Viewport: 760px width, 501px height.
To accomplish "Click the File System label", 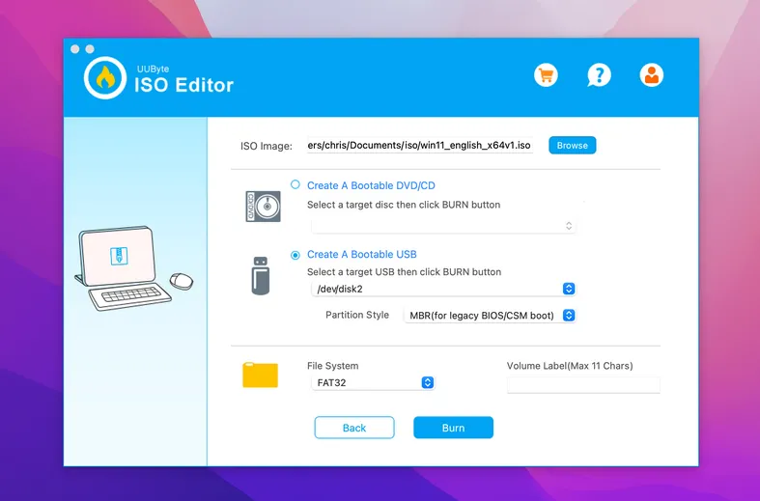I will point(333,366).
